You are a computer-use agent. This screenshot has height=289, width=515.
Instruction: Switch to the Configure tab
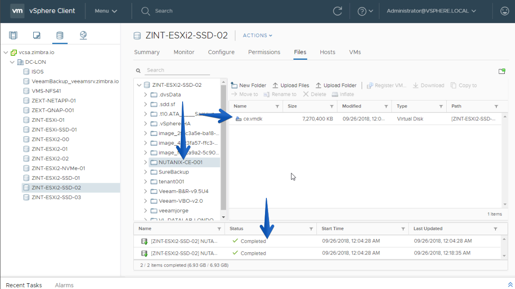(221, 52)
